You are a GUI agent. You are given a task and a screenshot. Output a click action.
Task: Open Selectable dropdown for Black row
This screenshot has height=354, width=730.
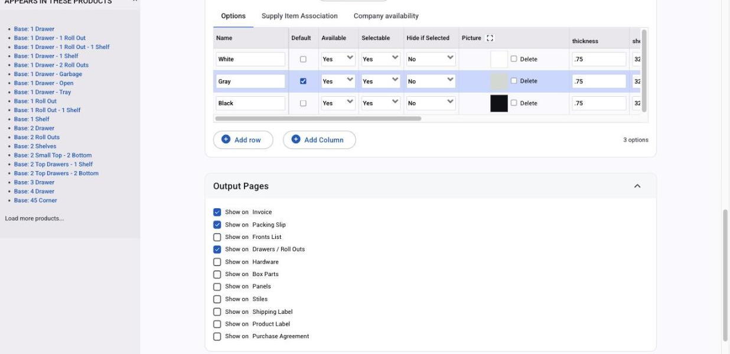click(380, 103)
